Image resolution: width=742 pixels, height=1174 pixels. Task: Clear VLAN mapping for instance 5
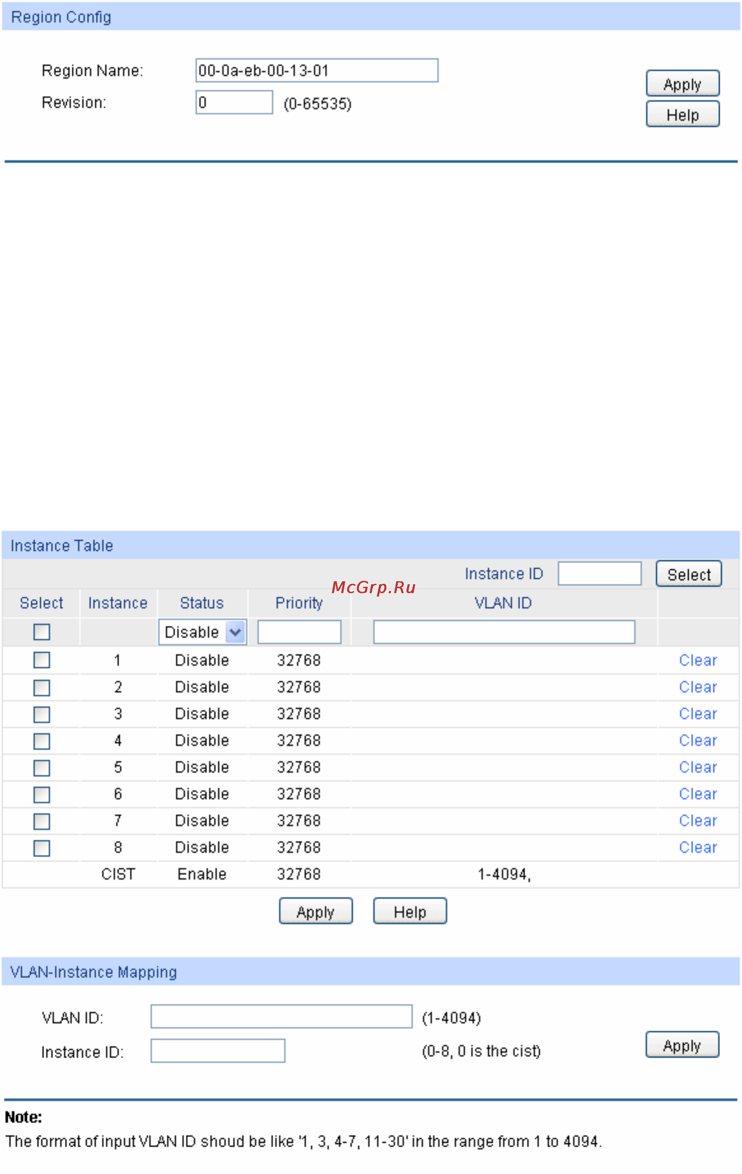pyautogui.click(x=697, y=768)
